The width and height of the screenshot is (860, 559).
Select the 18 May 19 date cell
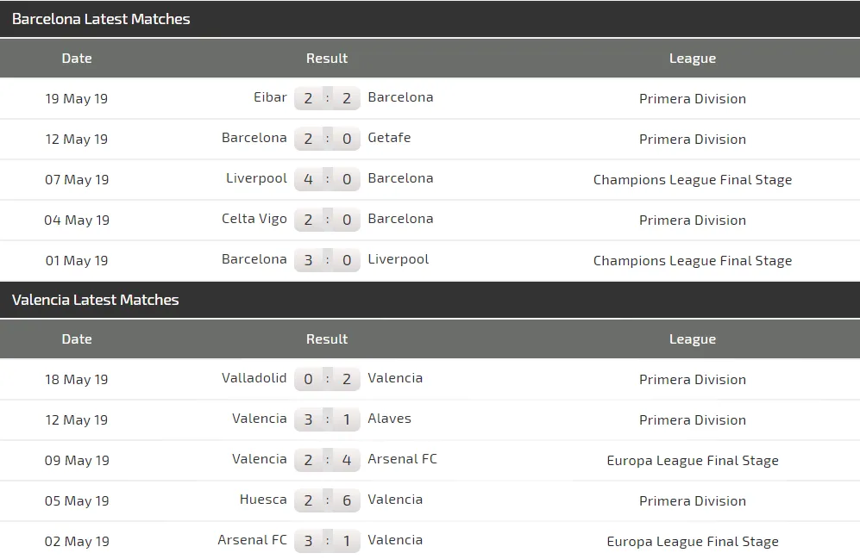[77, 379]
